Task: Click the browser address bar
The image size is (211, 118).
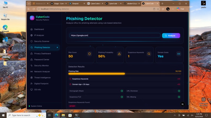Action: pyautogui.click(x=94, y=9)
